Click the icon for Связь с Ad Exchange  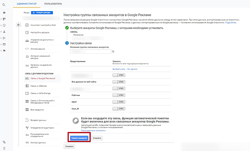point(27,93)
